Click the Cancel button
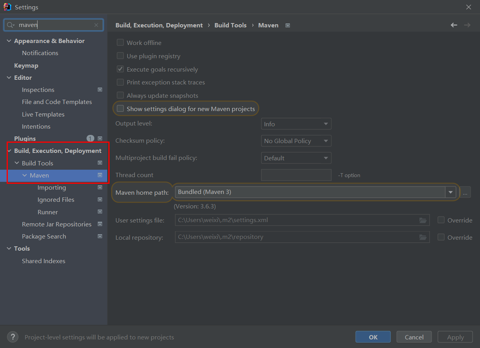 click(x=414, y=337)
